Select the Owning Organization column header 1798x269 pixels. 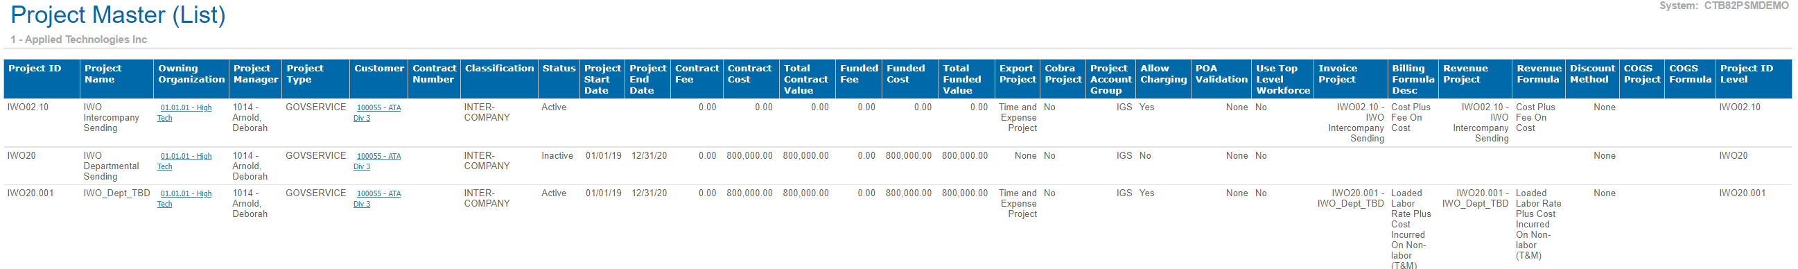click(191, 74)
